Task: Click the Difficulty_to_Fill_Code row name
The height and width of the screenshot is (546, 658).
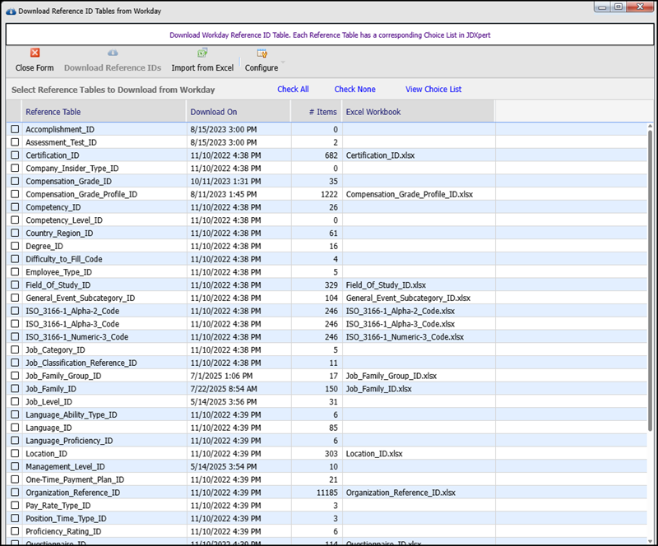Action: coord(64,259)
